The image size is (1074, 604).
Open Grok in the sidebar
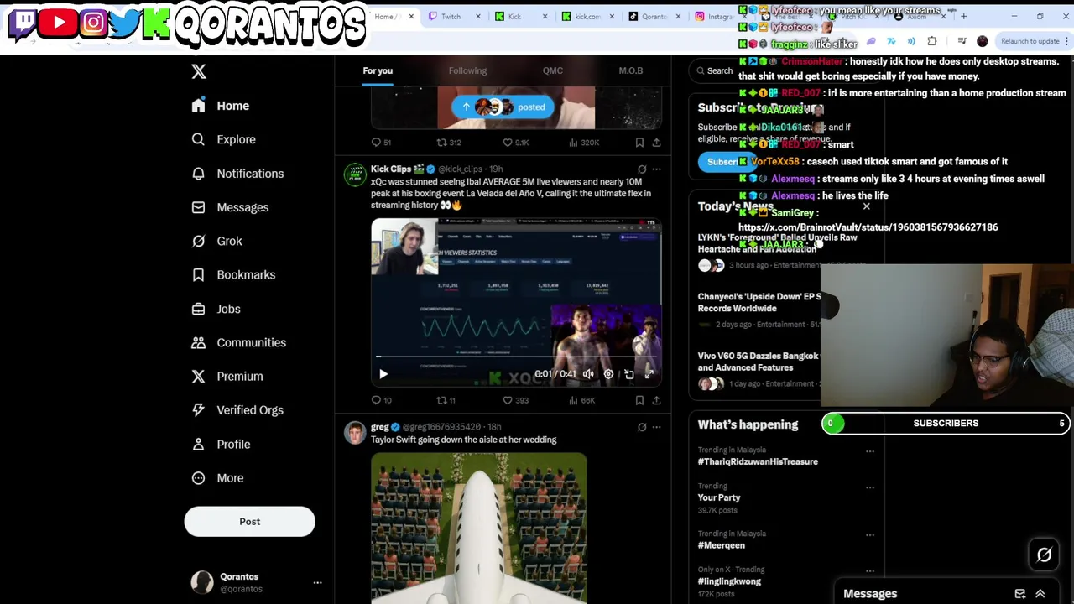(216, 241)
